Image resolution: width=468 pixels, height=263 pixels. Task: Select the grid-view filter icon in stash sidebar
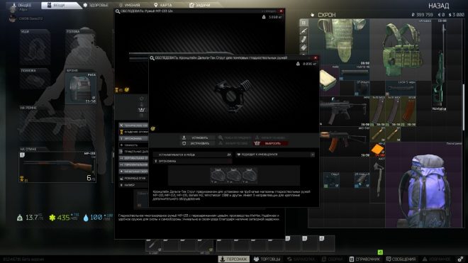[303, 23]
